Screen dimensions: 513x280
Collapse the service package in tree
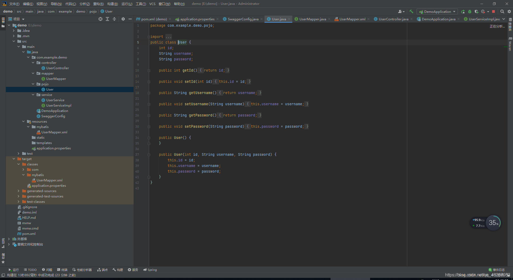pos(33,95)
